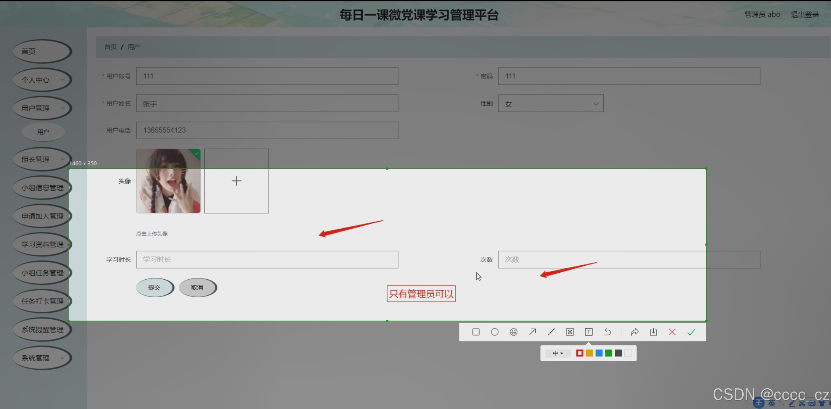Viewport: 831px width, 409px height.
Task: Select the arrow drawing tool
Action: (532, 332)
